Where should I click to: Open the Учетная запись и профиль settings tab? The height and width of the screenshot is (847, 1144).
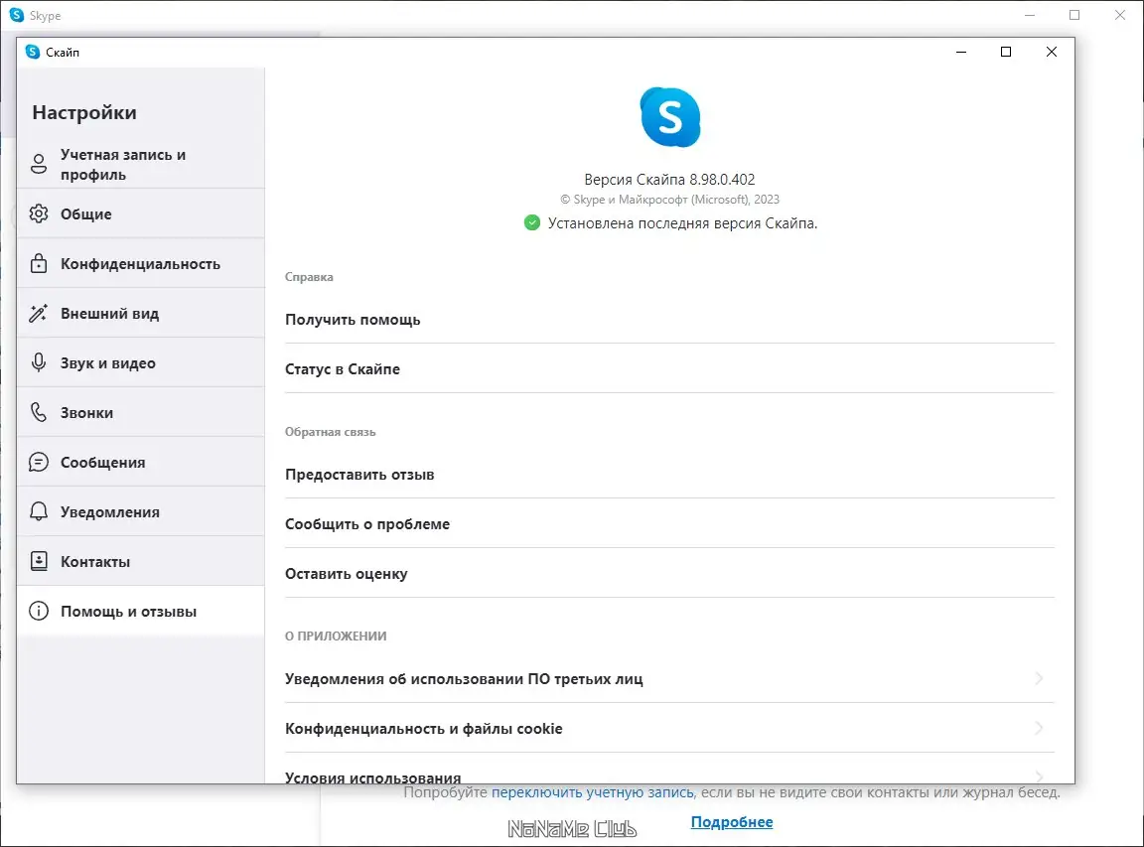[141, 164]
